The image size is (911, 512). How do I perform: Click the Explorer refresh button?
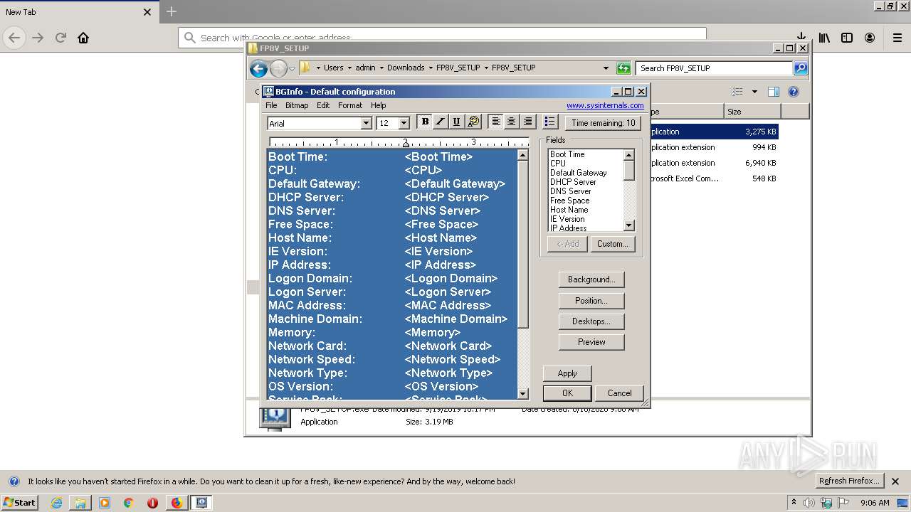[623, 68]
